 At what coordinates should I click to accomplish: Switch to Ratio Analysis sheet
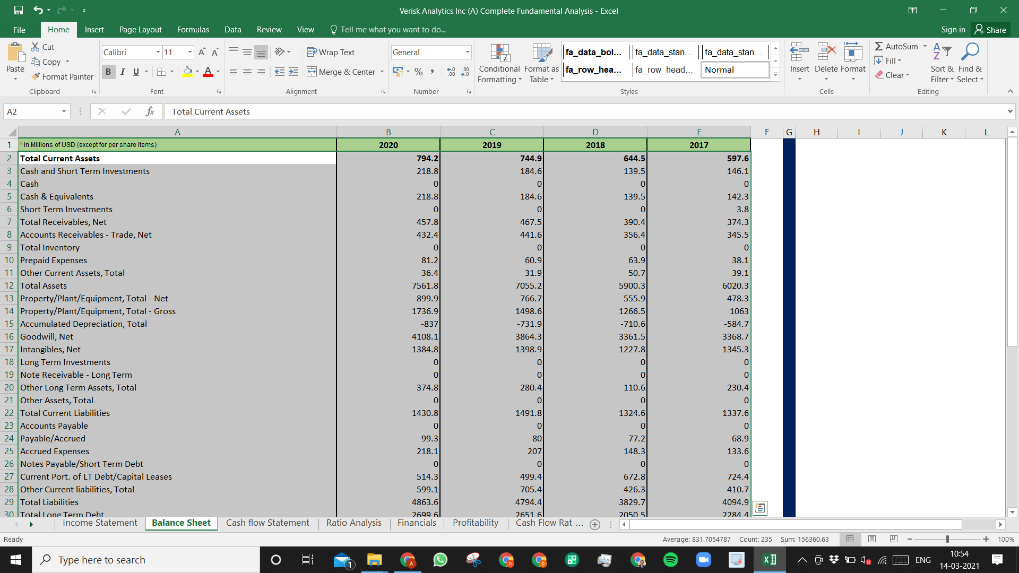pyautogui.click(x=353, y=523)
